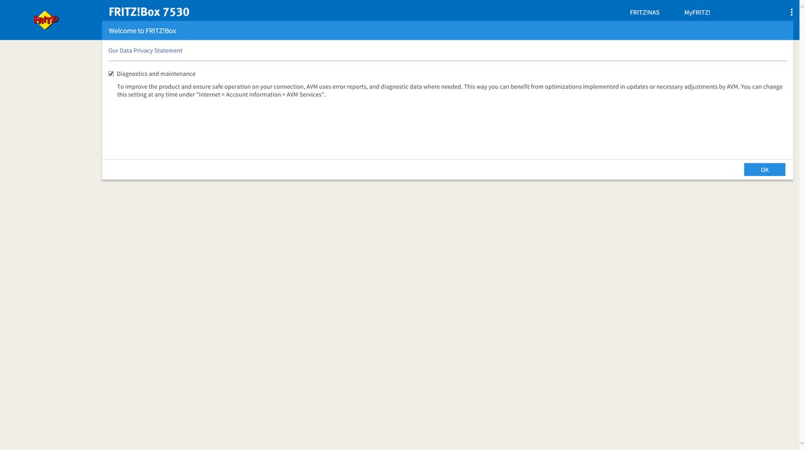Click the FRITZ!Box 7530 title
Screen dimensions: 805x450
tap(149, 12)
